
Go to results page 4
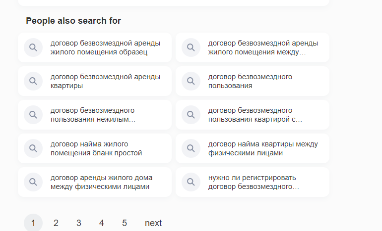102,223
